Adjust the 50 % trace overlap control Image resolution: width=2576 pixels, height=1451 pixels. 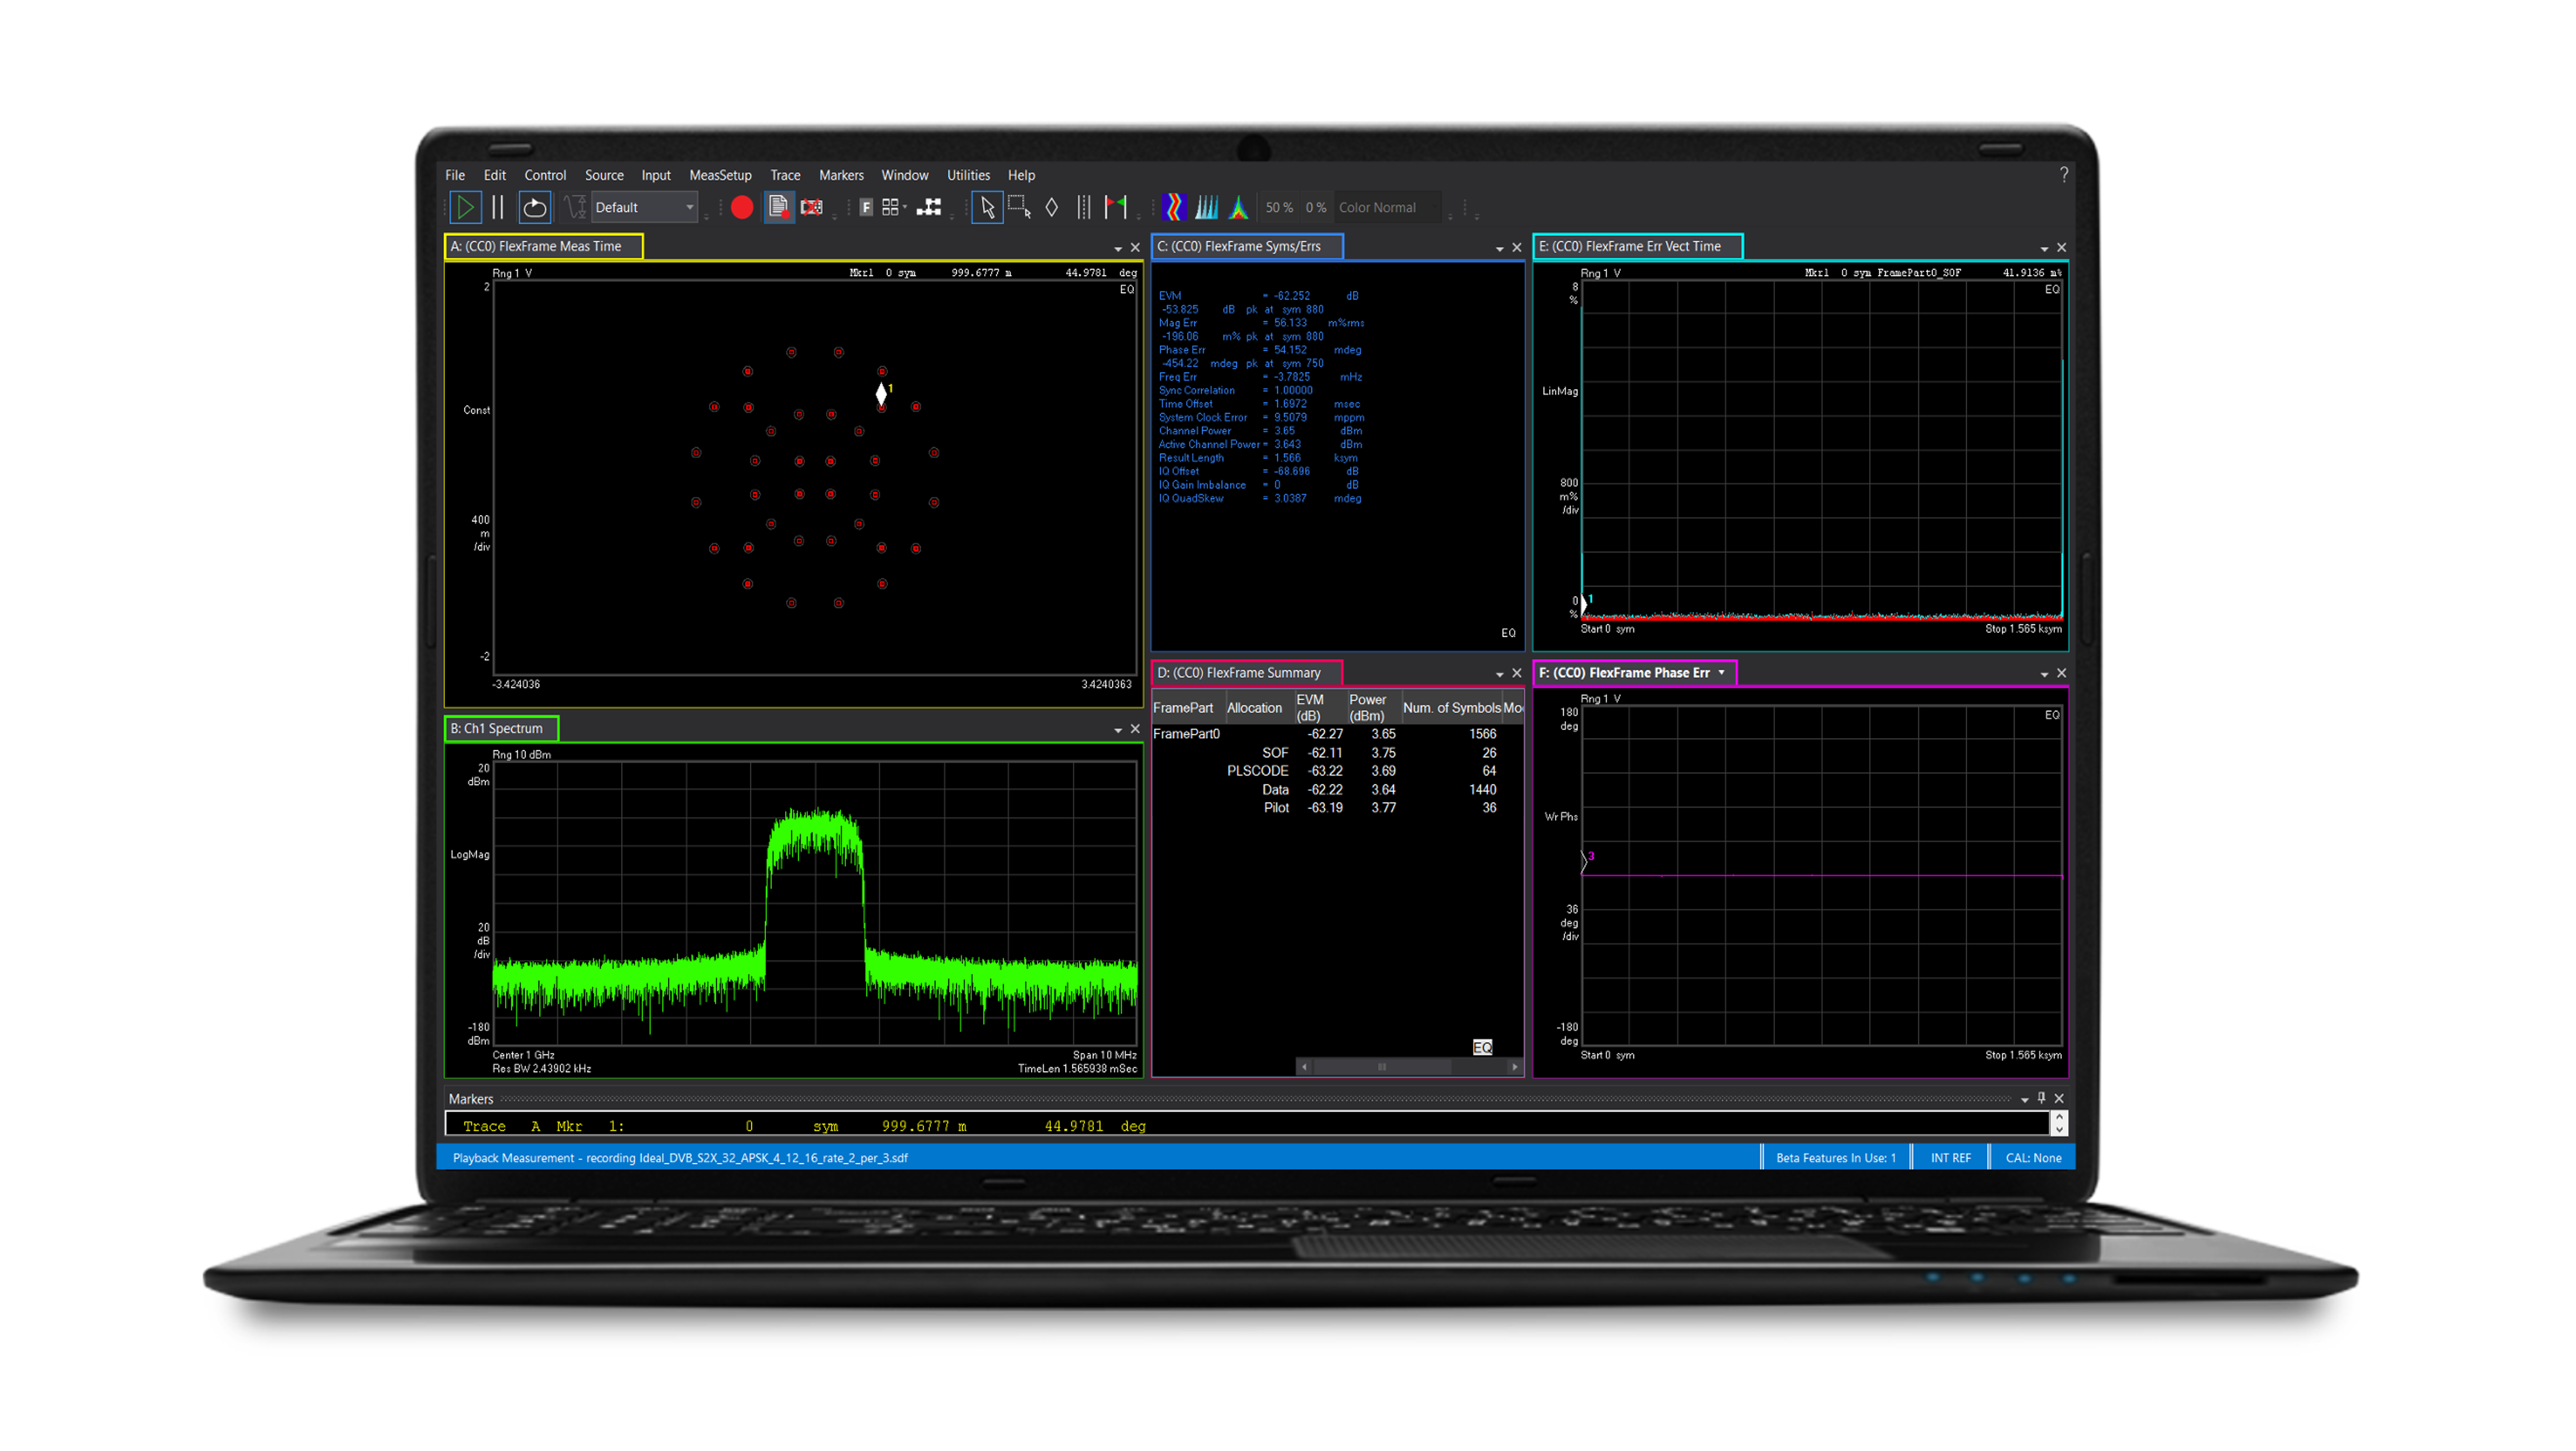(1280, 207)
